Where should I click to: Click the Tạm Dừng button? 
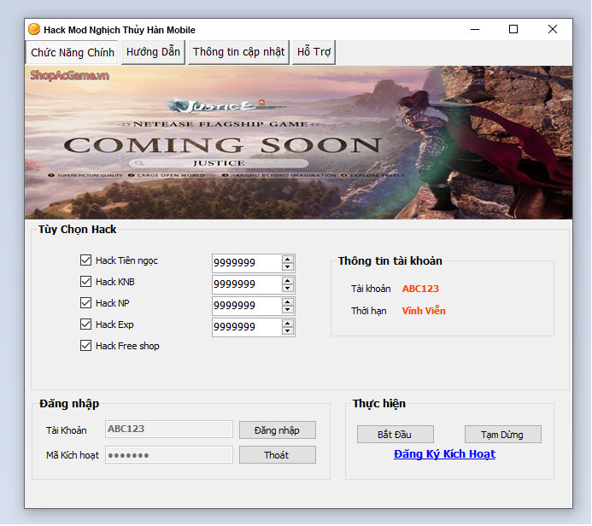(502, 435)
